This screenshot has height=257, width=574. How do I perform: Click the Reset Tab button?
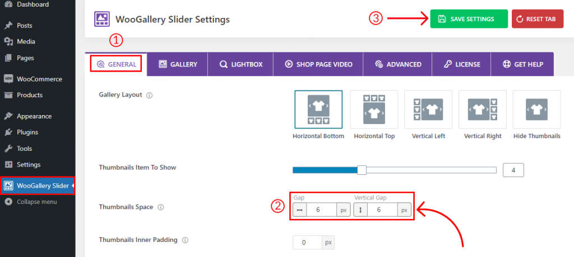point(538,19)
